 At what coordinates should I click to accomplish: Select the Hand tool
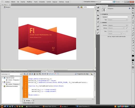[133, 48]
